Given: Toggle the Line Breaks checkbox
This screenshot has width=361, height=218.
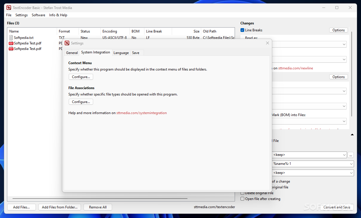Looking at the screenshot, I should click(242, 30).
